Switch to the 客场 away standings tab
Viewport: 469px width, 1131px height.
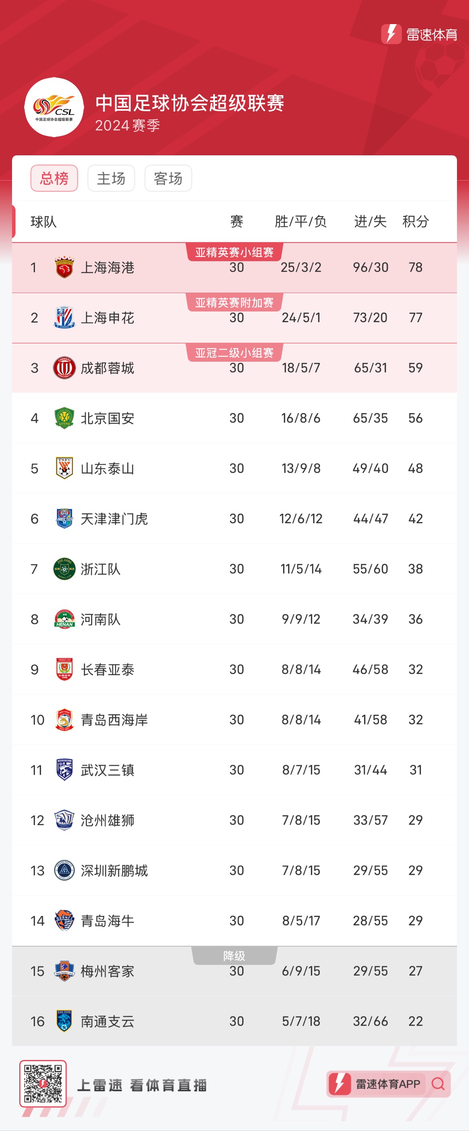point(168,178)
